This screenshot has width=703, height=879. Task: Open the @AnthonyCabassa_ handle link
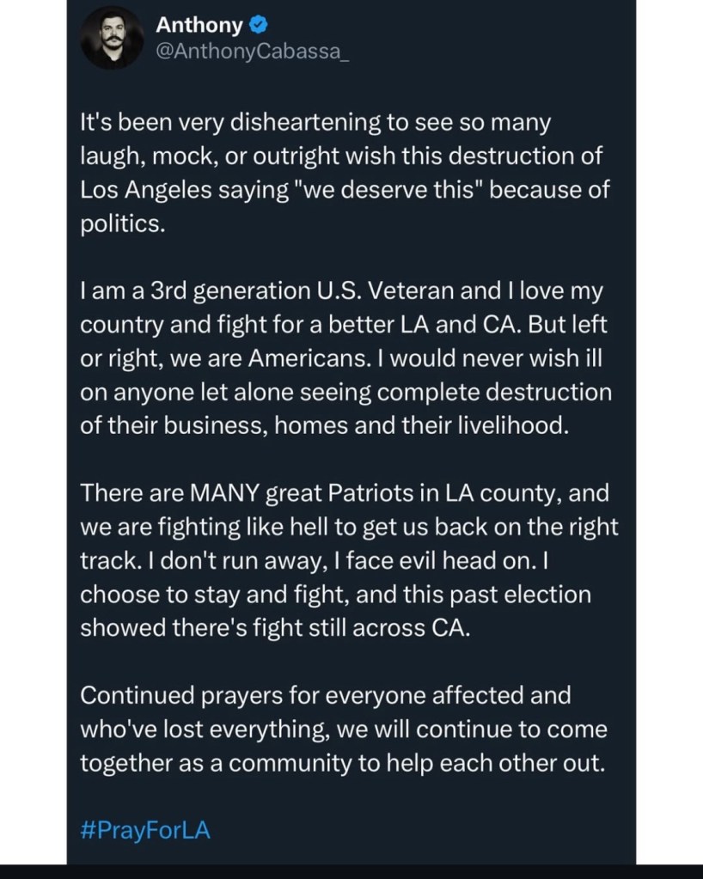(x=254, y=54)
